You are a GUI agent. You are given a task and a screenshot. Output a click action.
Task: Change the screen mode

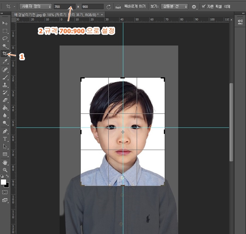[5, 200]
